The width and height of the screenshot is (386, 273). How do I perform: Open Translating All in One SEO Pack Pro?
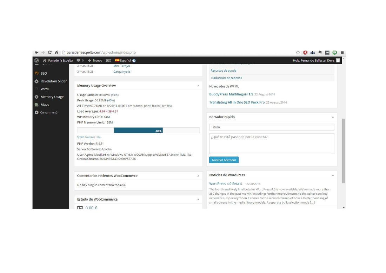pyautogui.click(x=237, y=102)
